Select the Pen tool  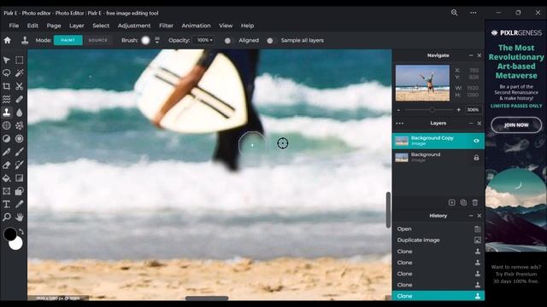coord(6,152)
